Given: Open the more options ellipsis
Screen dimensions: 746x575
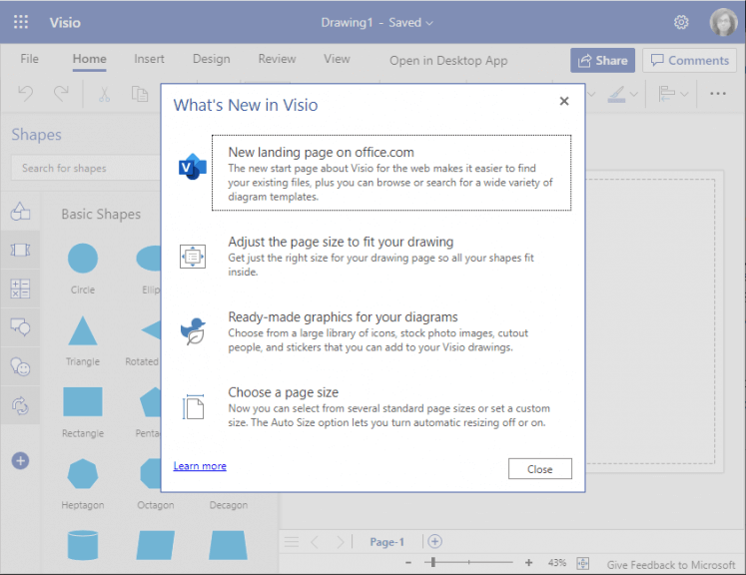Looking at the screenshot, I should pos(717,94).
